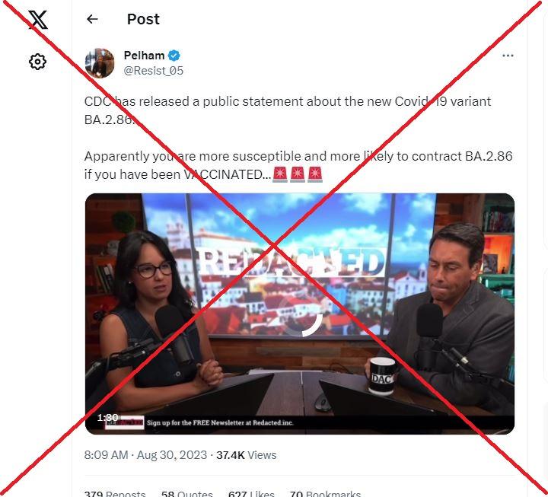Open the 8:09 AM · Aug 30, 2023 timestamp
This screenshot has height=497, width=548.
click(145, 455)
